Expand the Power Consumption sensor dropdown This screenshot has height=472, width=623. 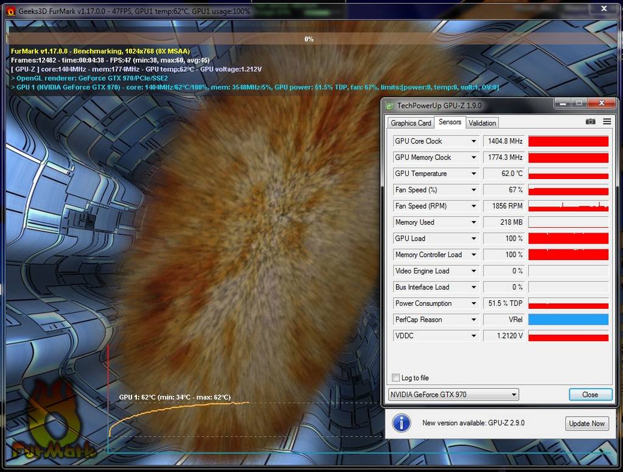pos(473,303)
